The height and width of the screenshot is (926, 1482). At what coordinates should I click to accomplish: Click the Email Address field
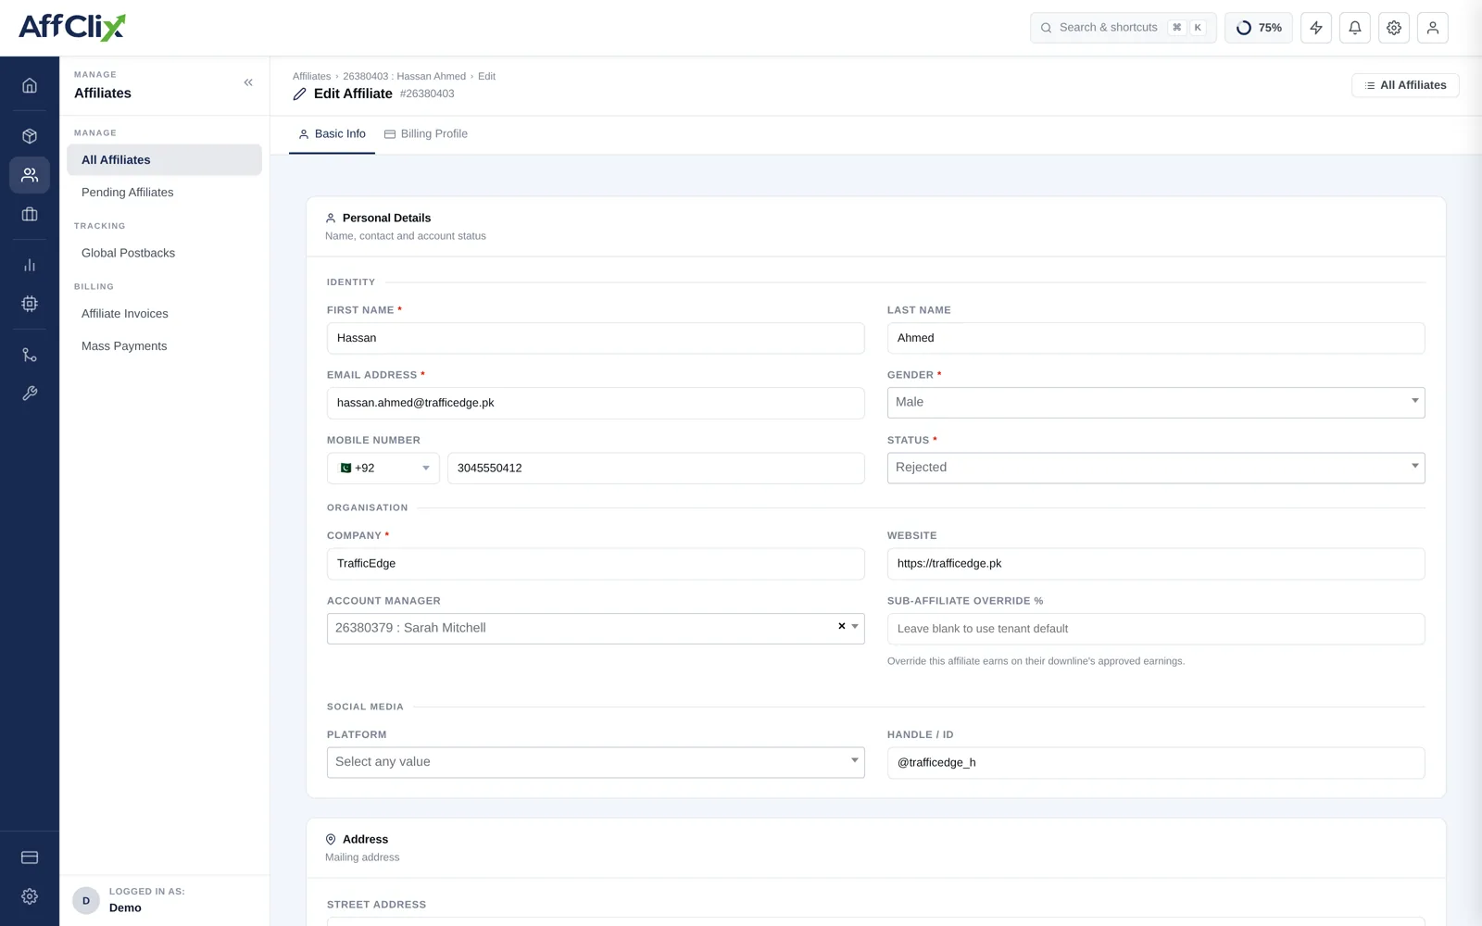(596, 403)
